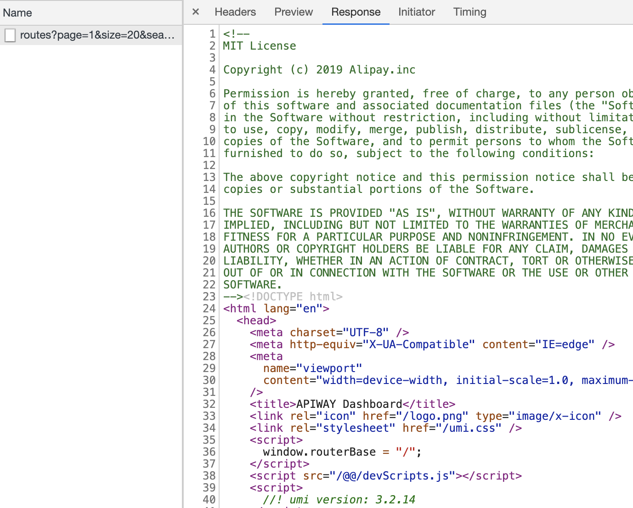
Task: Select the Response tab
Action: tap(356, 12)
